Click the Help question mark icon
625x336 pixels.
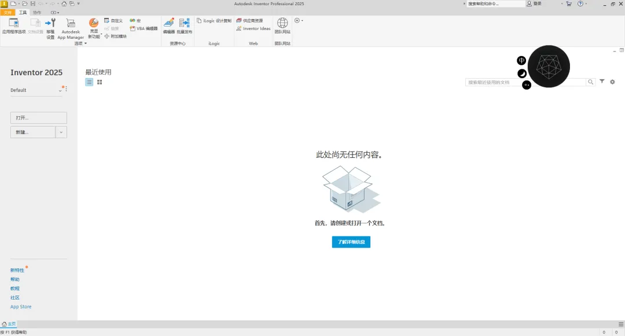580,3
